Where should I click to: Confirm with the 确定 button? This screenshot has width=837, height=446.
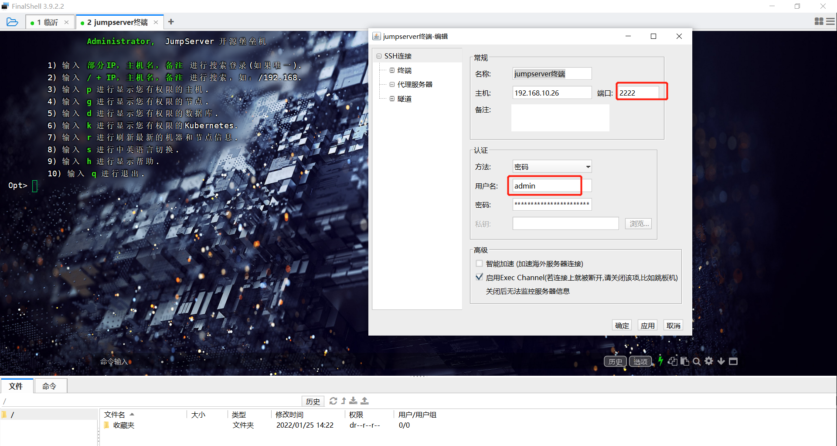(x=622, y=326)
